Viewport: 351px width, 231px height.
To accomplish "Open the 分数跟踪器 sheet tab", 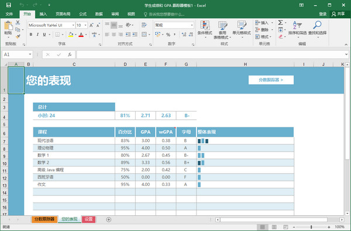I will point(44,219).
